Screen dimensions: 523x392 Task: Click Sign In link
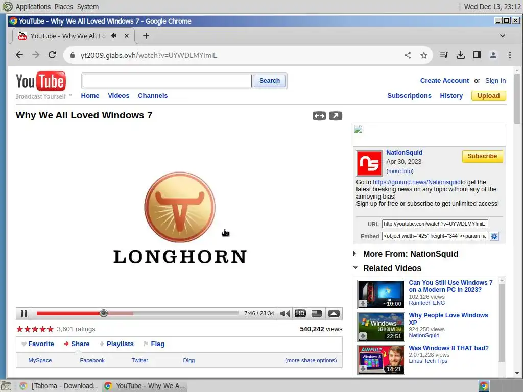[495, 81]
